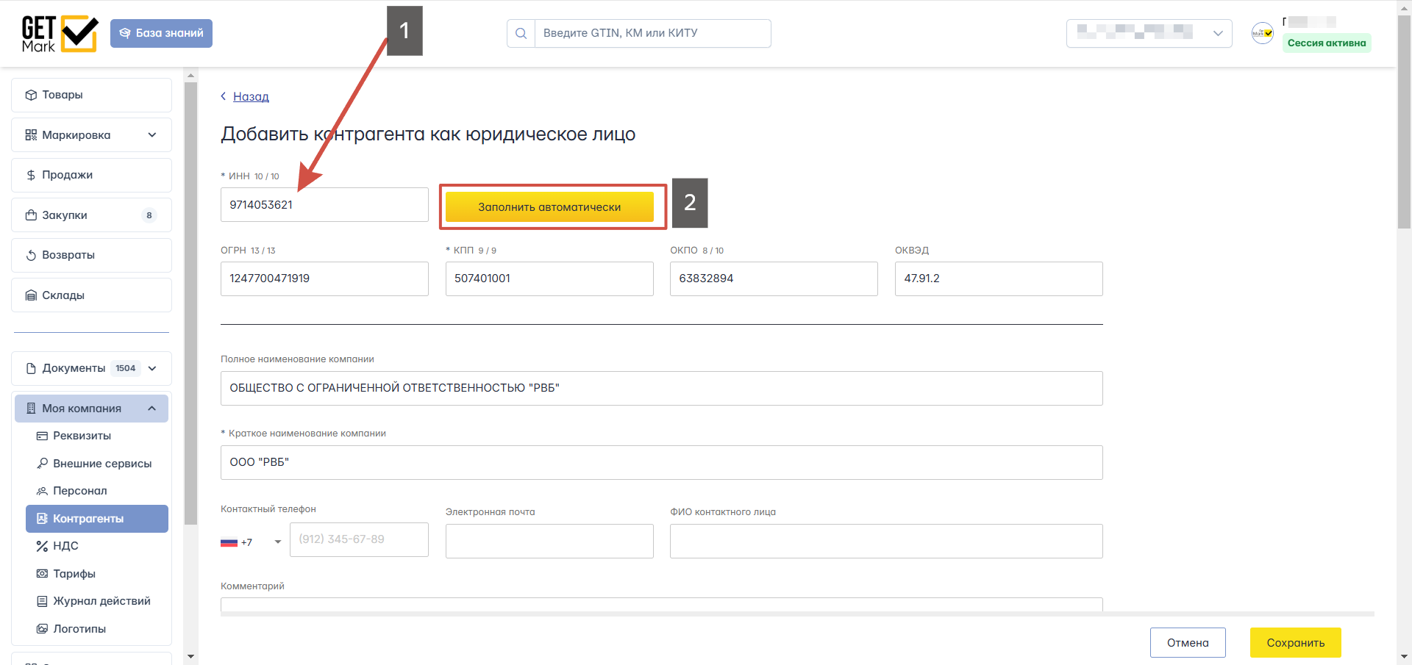The width and height of the screenshot is (1412, 665).
Task: Open Внешние сервисы submenu item
Action: coord(97,464)
